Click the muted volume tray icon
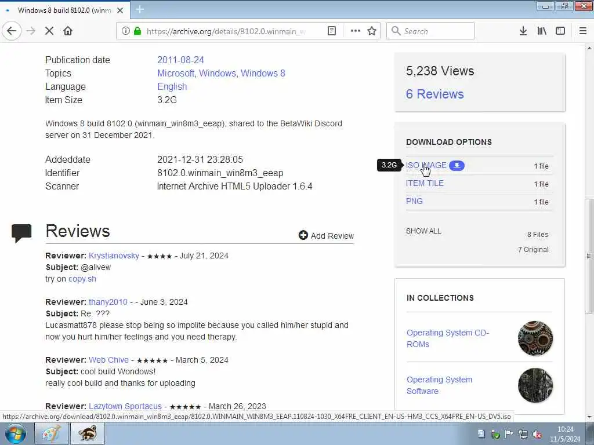Viewport: 594px width, 445px height. [537, 434]
